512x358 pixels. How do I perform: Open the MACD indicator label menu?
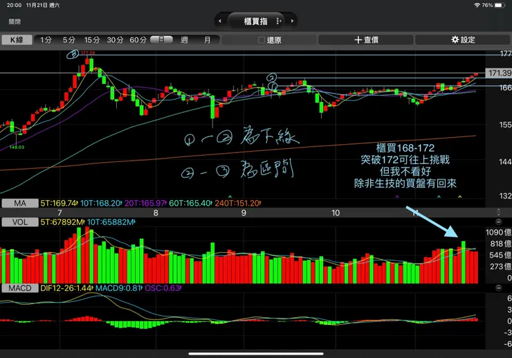19,288
